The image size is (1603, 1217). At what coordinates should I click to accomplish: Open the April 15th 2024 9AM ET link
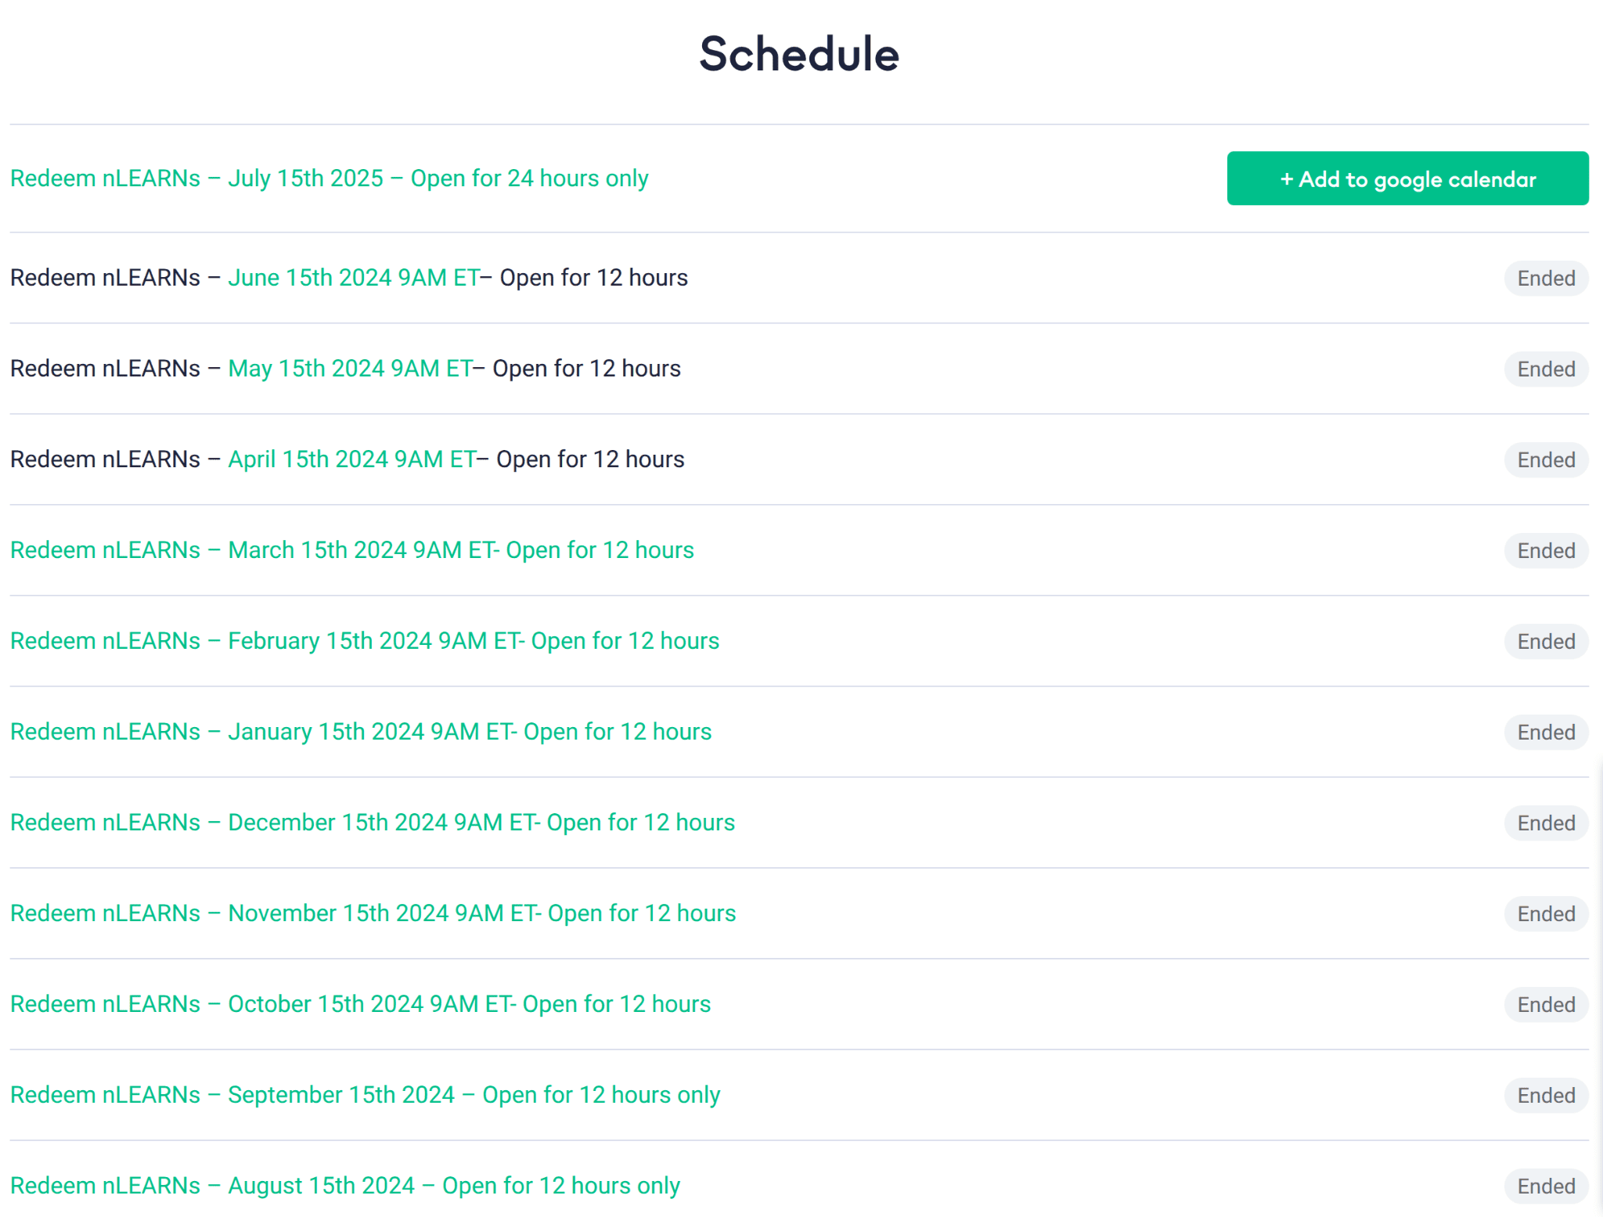coord(352,459)
